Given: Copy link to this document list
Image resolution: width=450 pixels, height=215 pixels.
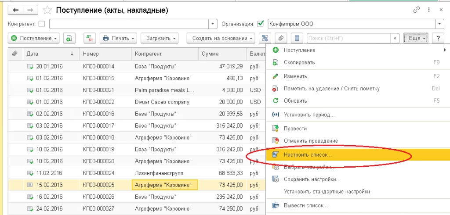Looking at the screenshot, I should pos(417,10).
